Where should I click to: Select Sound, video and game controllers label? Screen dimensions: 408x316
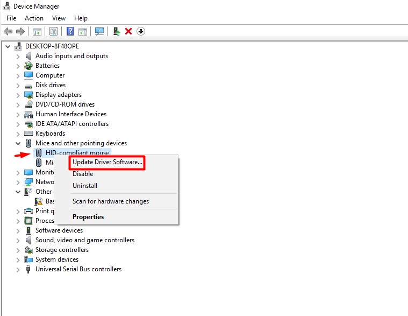pos(85,240)
